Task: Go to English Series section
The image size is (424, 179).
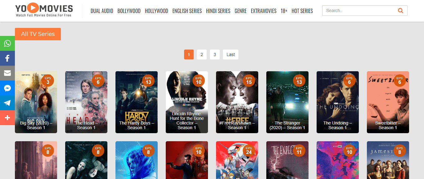Action: tap(187, 11)
